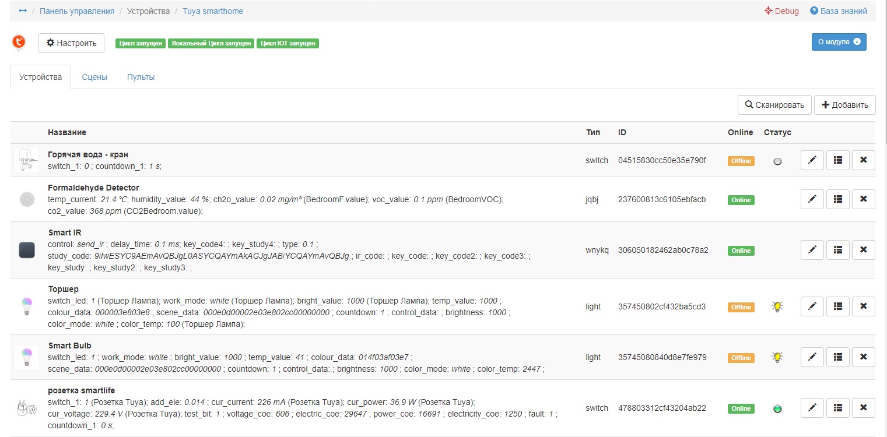Screen dimensions: 887x437
Task: Open the Настроить settings button
Action: 71,43
